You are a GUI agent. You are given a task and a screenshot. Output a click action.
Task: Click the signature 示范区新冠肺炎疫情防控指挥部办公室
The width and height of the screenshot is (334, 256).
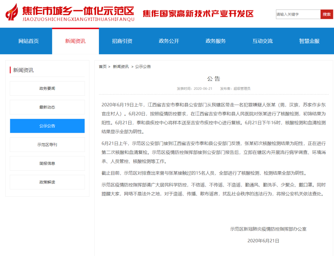coord(268,229)
